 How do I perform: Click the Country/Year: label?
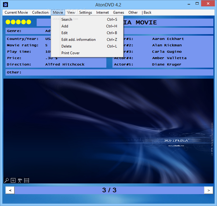(23, 39)
